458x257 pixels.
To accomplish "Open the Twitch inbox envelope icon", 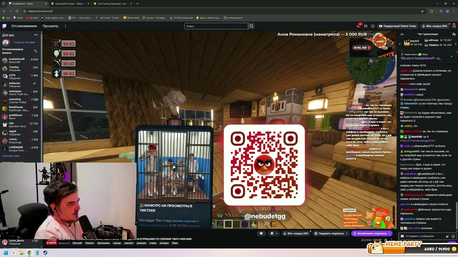I will coord(366,26).
